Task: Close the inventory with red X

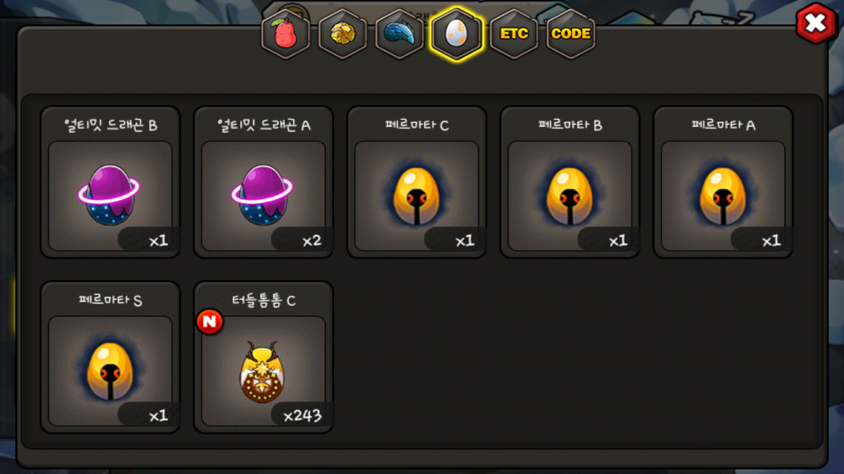Action: (x=816, y=24)
